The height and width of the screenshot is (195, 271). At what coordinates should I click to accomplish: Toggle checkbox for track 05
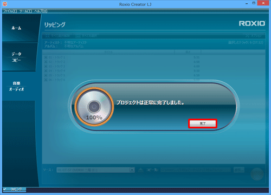coord(46,75)
